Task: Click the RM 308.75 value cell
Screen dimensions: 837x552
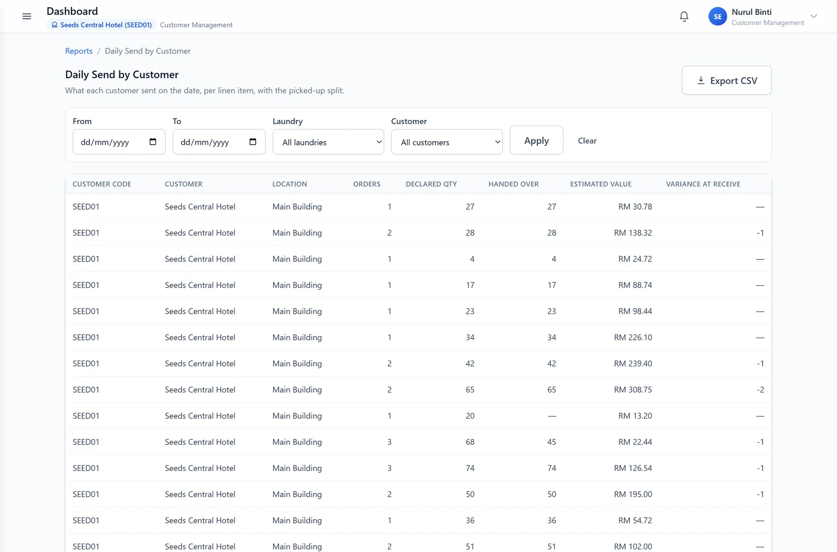Action: pyautogui.click(x=633, y=389)
